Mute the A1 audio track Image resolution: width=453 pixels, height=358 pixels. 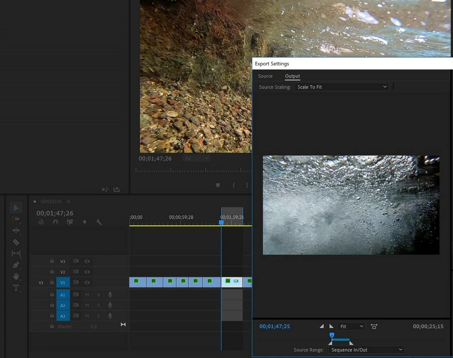click(x=87, y=295)
